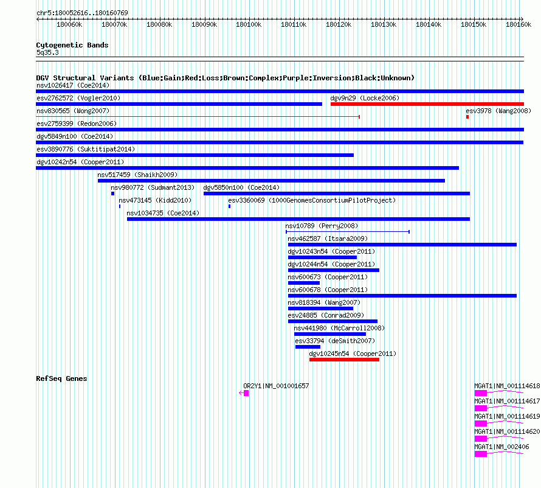Viewport: 541px width, 488px height.
Task: Open the nsv600678 (Cooper2011) label
Action: [328, 290]
